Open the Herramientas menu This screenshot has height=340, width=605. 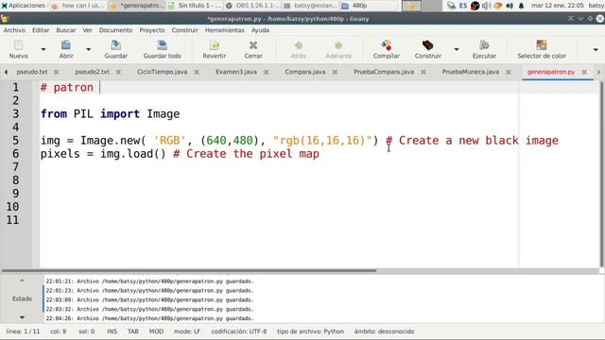tap(225, 30)
